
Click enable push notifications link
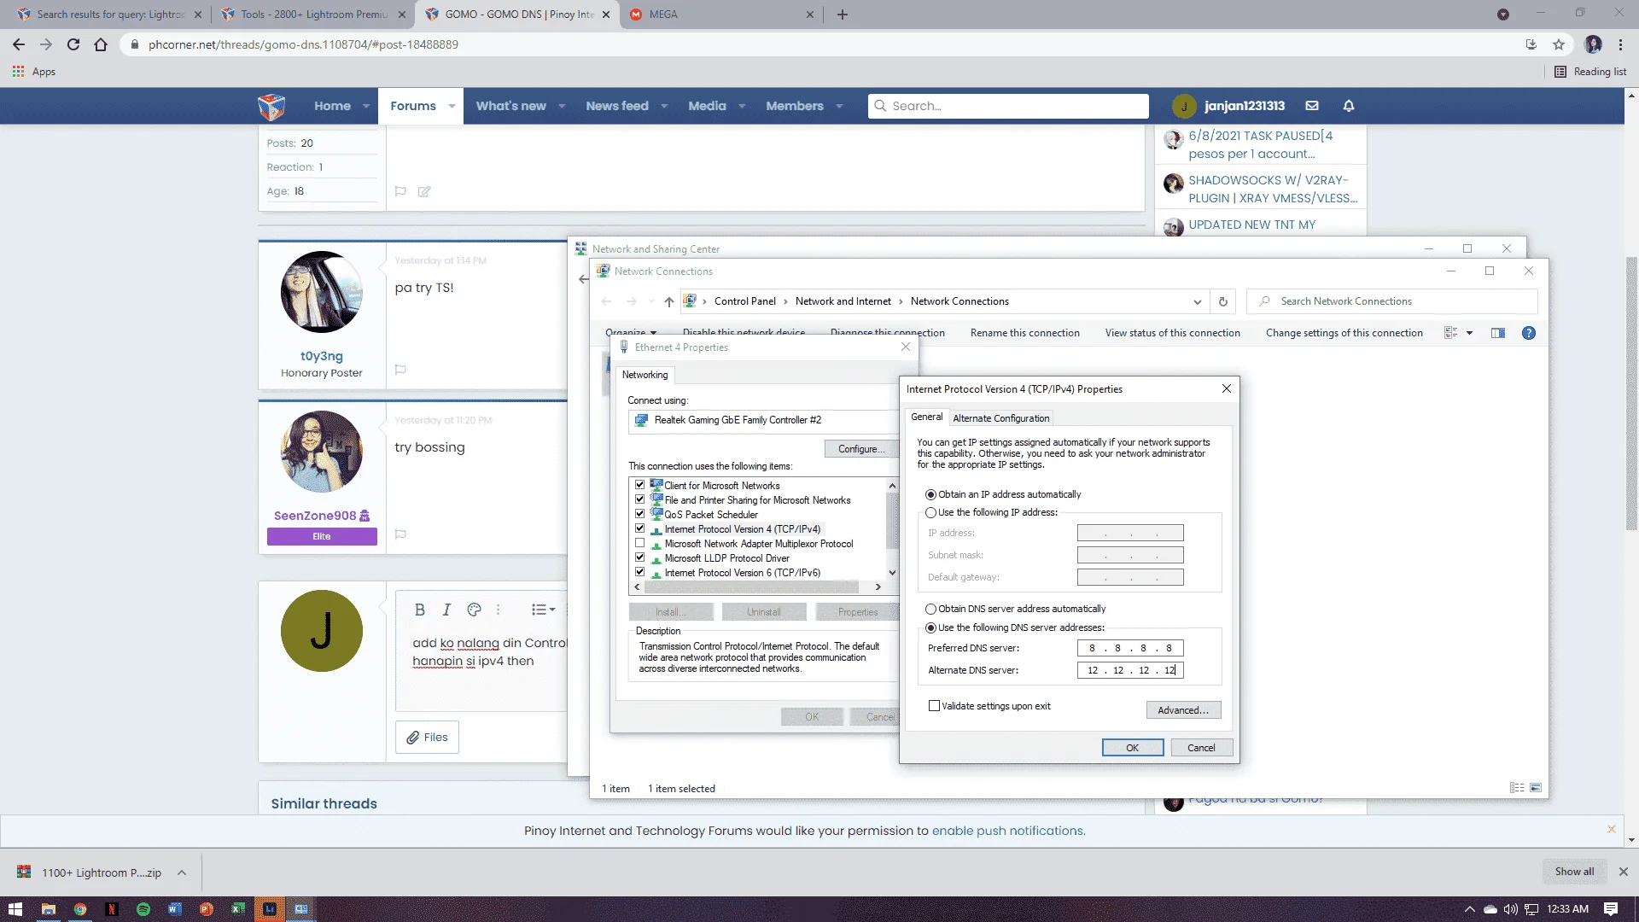1007,831
